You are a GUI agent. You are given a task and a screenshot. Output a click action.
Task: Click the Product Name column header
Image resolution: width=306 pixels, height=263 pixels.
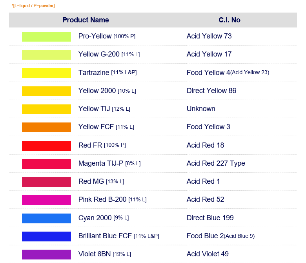(86, 20)
